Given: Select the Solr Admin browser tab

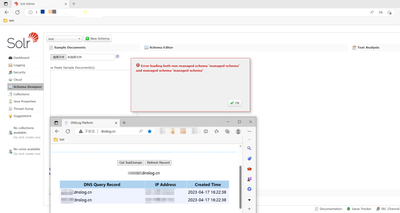Looking at the screenshot, I should pyautogui.click(x=40, y=4).
